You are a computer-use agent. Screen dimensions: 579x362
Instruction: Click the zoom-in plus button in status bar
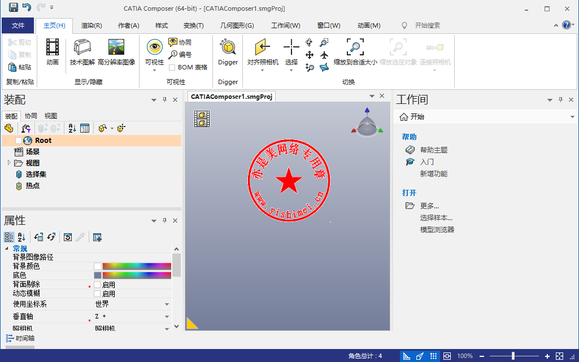547,356
